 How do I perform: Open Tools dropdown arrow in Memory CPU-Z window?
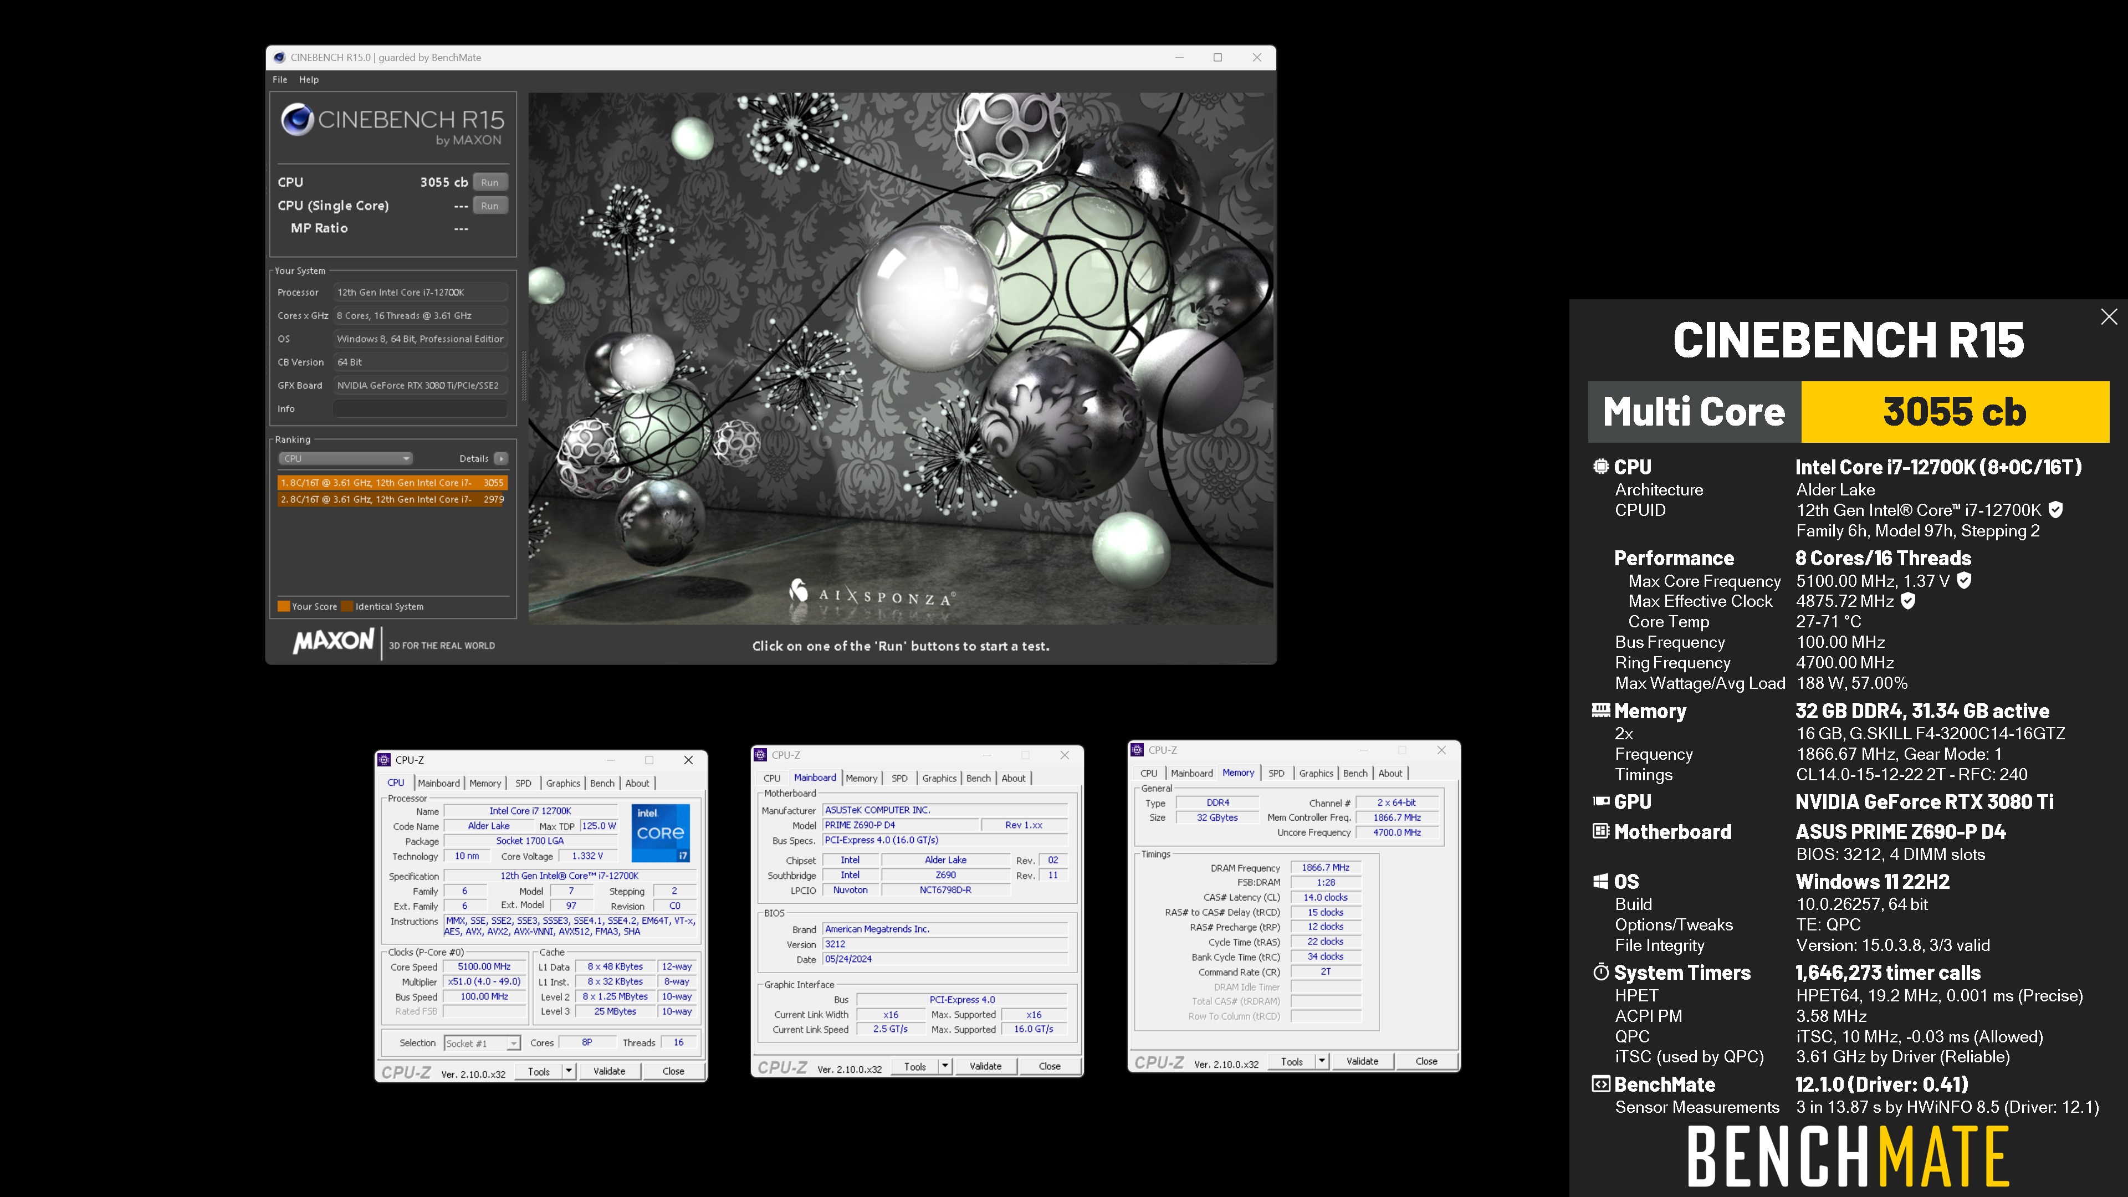click(1322, 1062)
